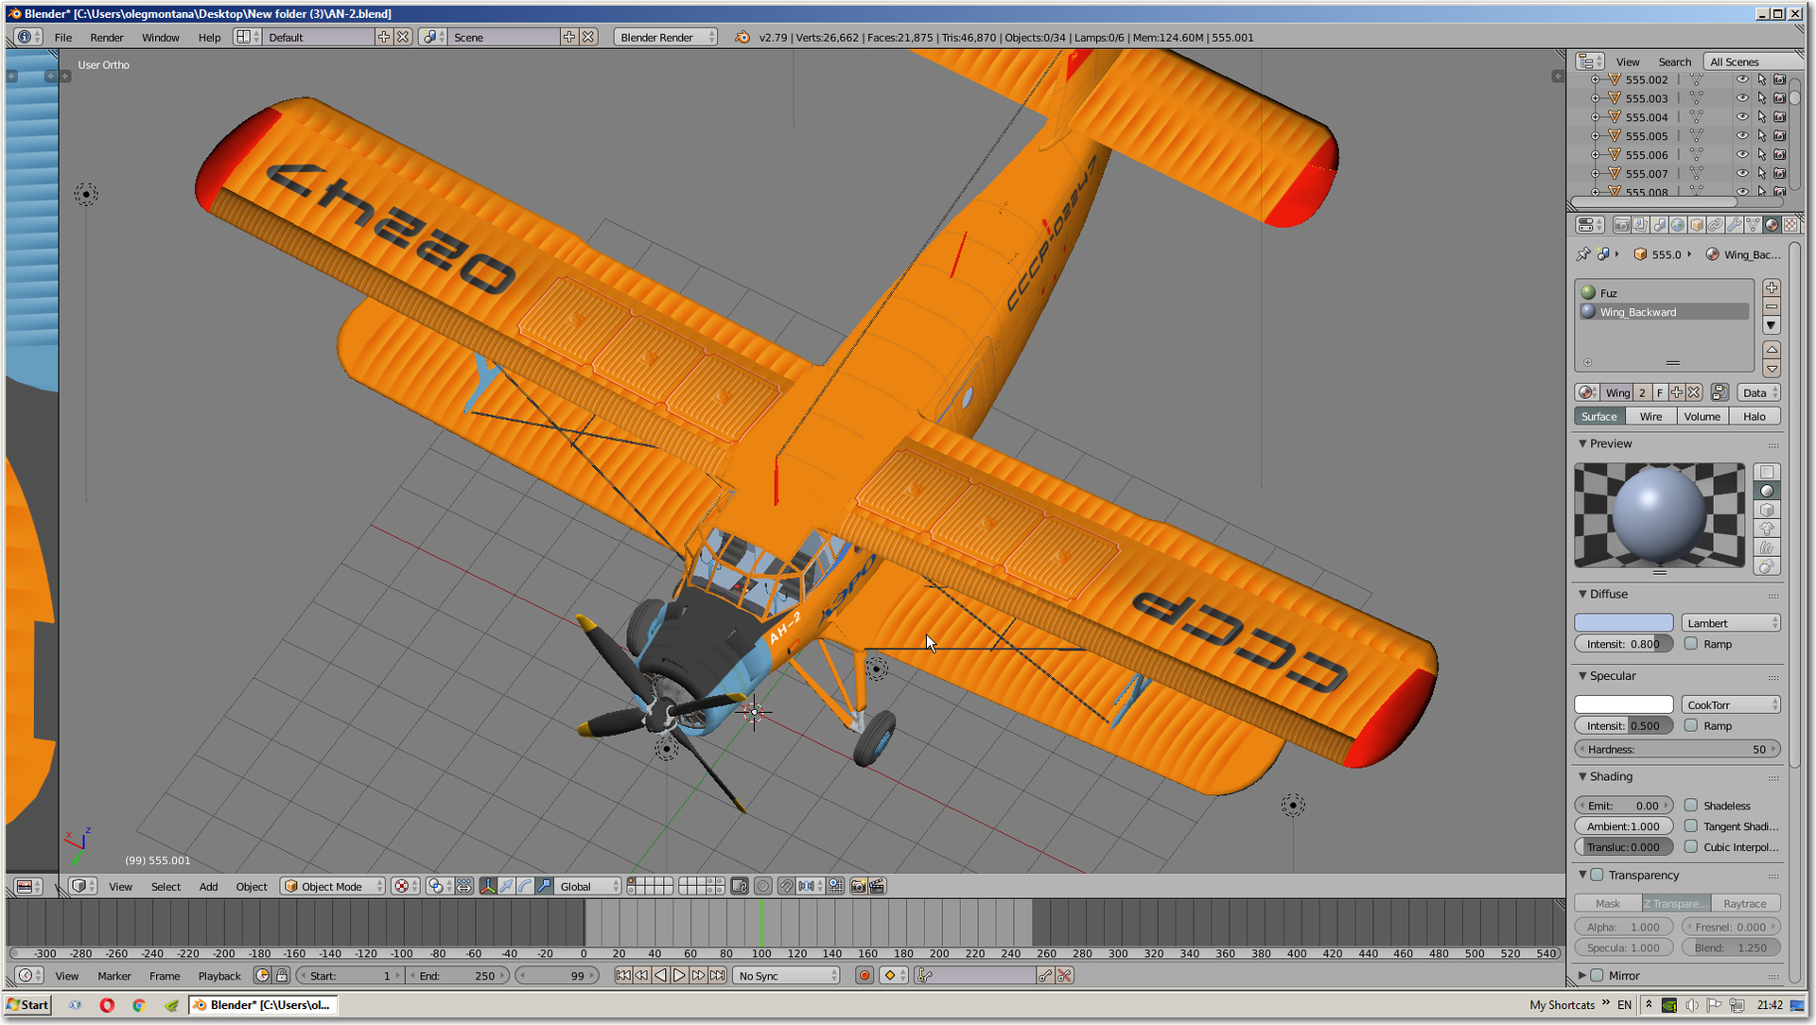Delete keyframes with the crossed key icon
Viewport: 1816px width, 1025px height.
[1065, 976]
